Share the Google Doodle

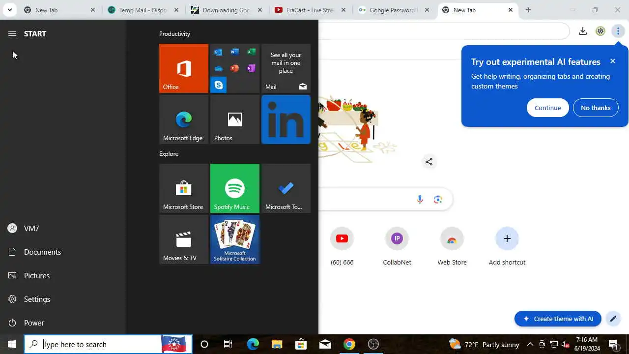(x=429, y=162)
